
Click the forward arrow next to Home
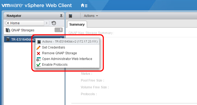pos(47,23)
